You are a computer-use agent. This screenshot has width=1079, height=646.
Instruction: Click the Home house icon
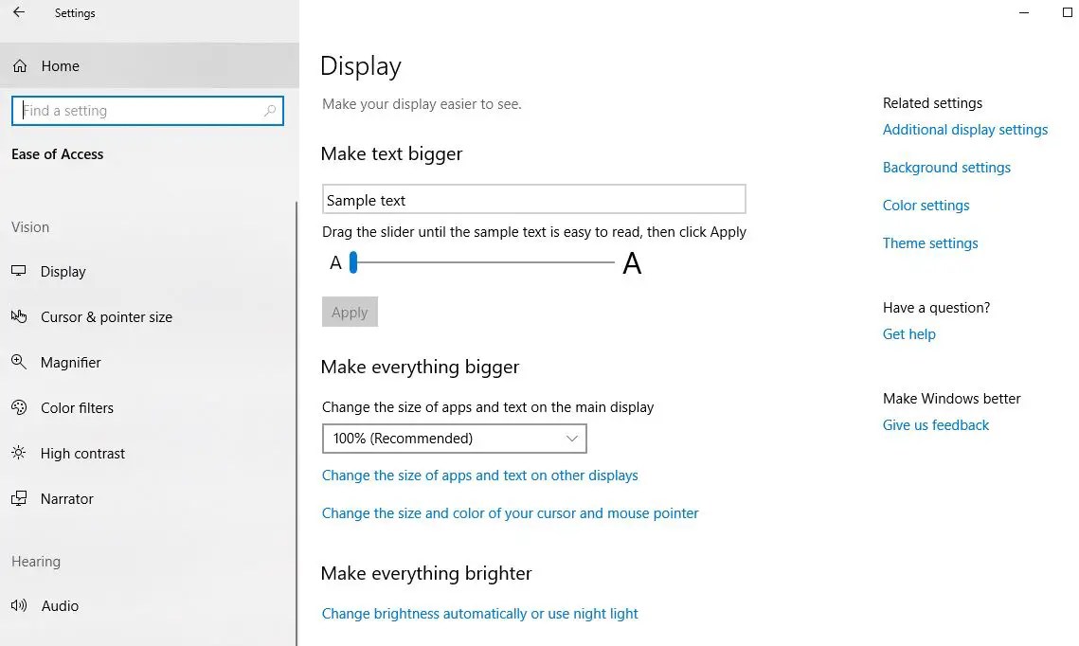pyautogui.click(x=20, y=66)
